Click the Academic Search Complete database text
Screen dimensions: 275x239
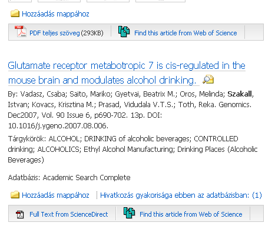(87, 178)
